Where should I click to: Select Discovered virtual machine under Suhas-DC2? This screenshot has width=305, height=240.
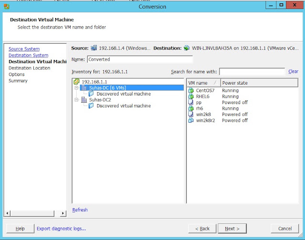point(124,106)
